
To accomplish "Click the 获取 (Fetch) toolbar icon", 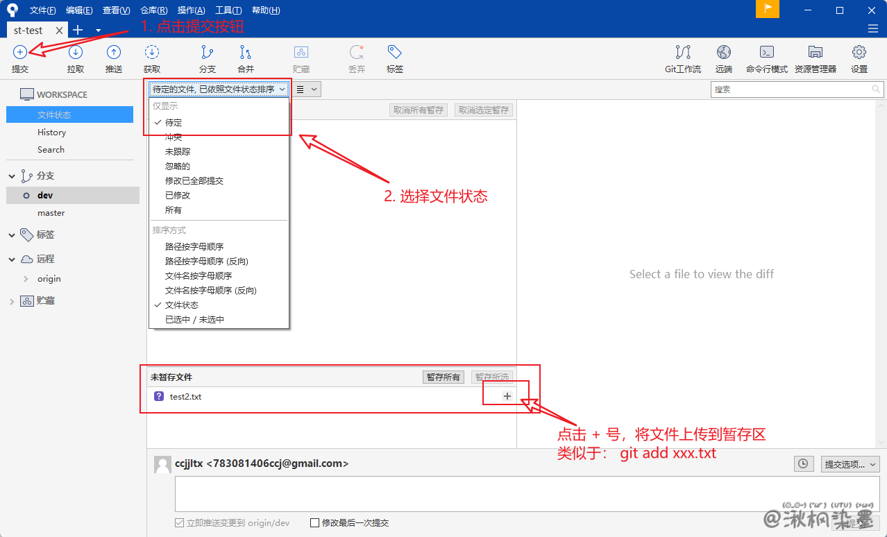I will 152,53.
